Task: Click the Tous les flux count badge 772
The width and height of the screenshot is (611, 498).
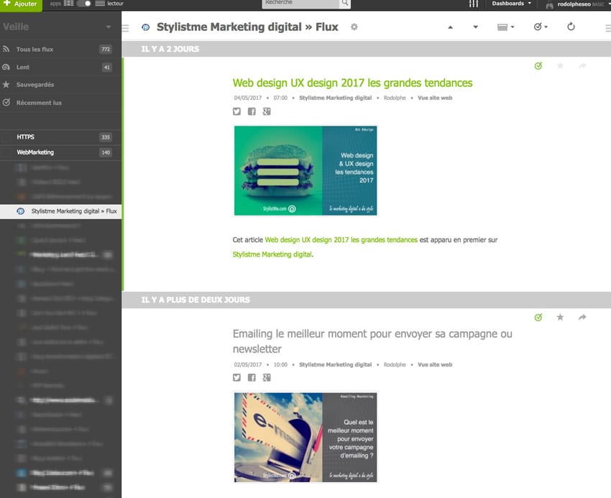Action: 106,49
